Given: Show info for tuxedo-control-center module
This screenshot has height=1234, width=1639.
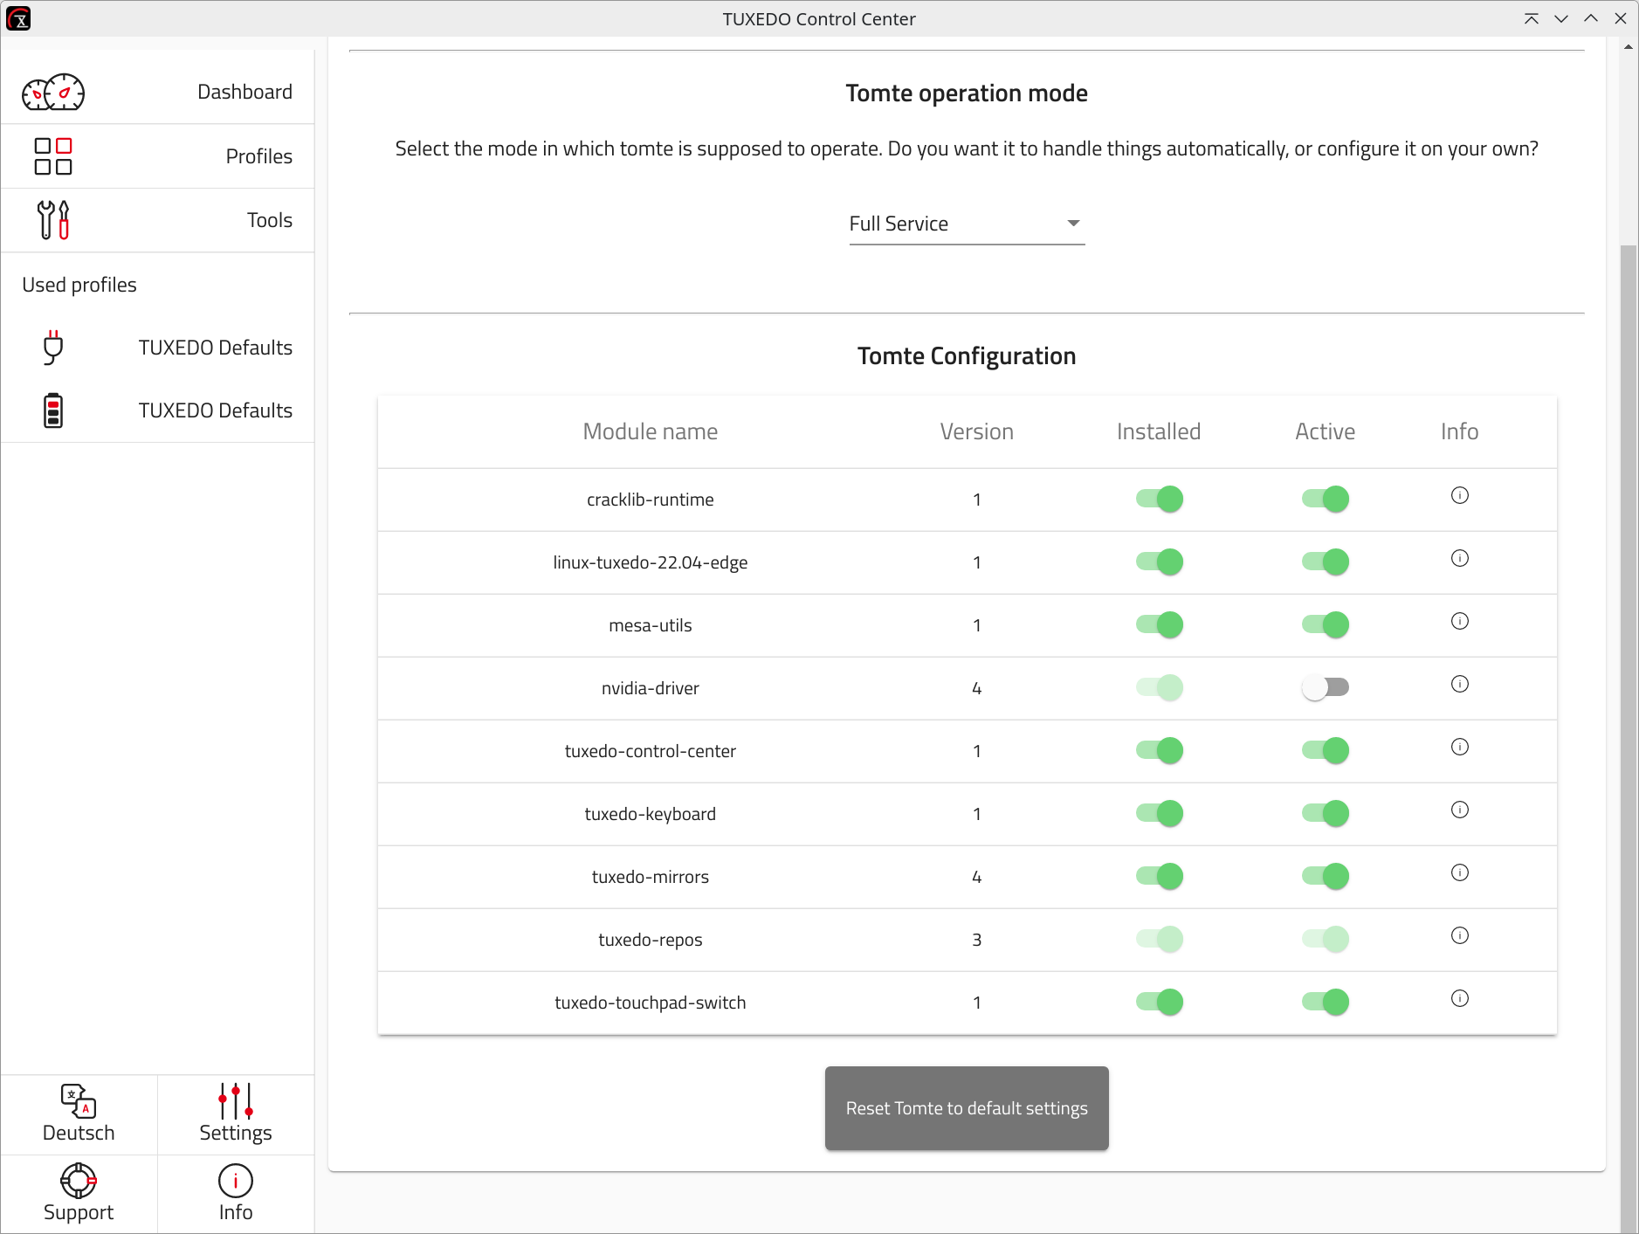Looking at the screenshot, I should pyautogui.click(x=1460, y=747).
